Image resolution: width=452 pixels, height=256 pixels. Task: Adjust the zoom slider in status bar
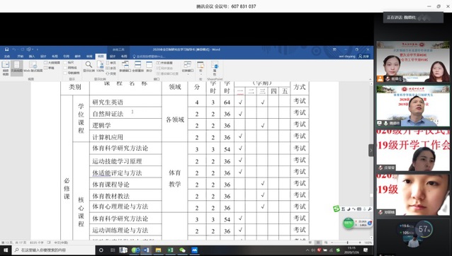click(x=347, y=243)
